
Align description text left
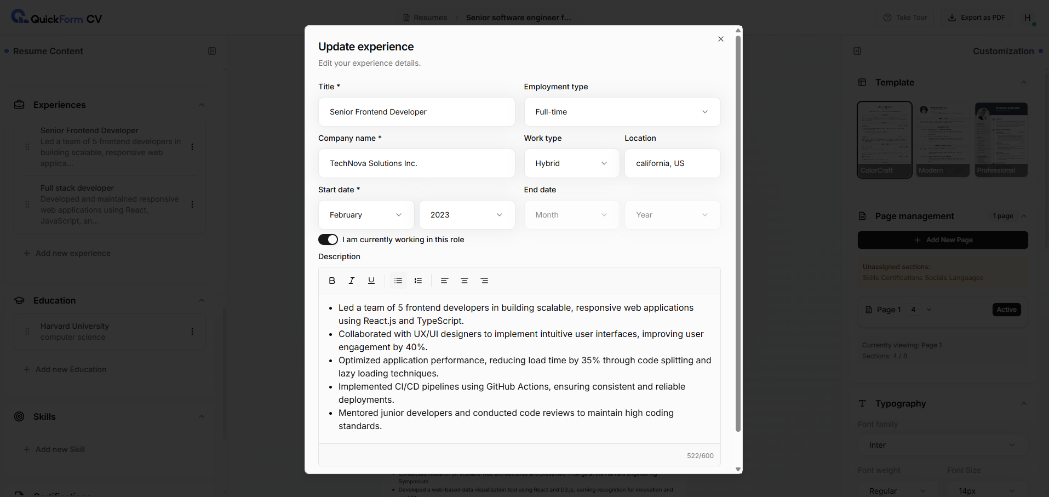pyautogui.click(x=445, y=281)
